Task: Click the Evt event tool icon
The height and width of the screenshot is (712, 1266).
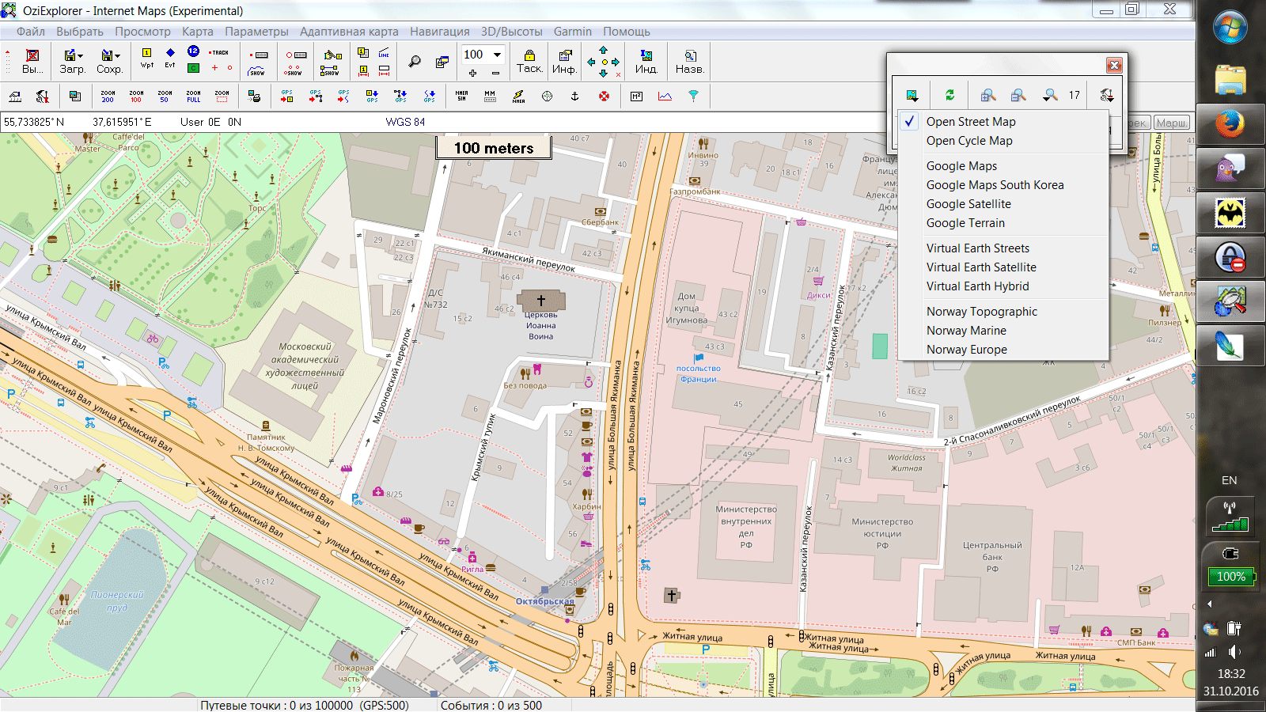Action: click(170, 59)
